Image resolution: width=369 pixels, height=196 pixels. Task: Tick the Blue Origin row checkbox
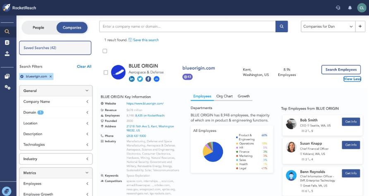tap(106, 72)
